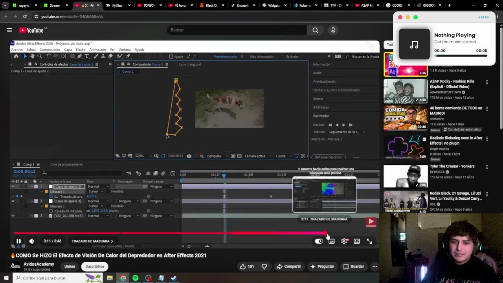This screenshot has height=283, width=503.
Task: Expand the TRAZADO DE MASCARA chapter list
Action: pyautogui.click(x=92, y=241)
